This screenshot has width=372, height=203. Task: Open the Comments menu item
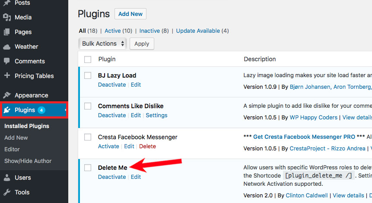[x=30, y=61]
